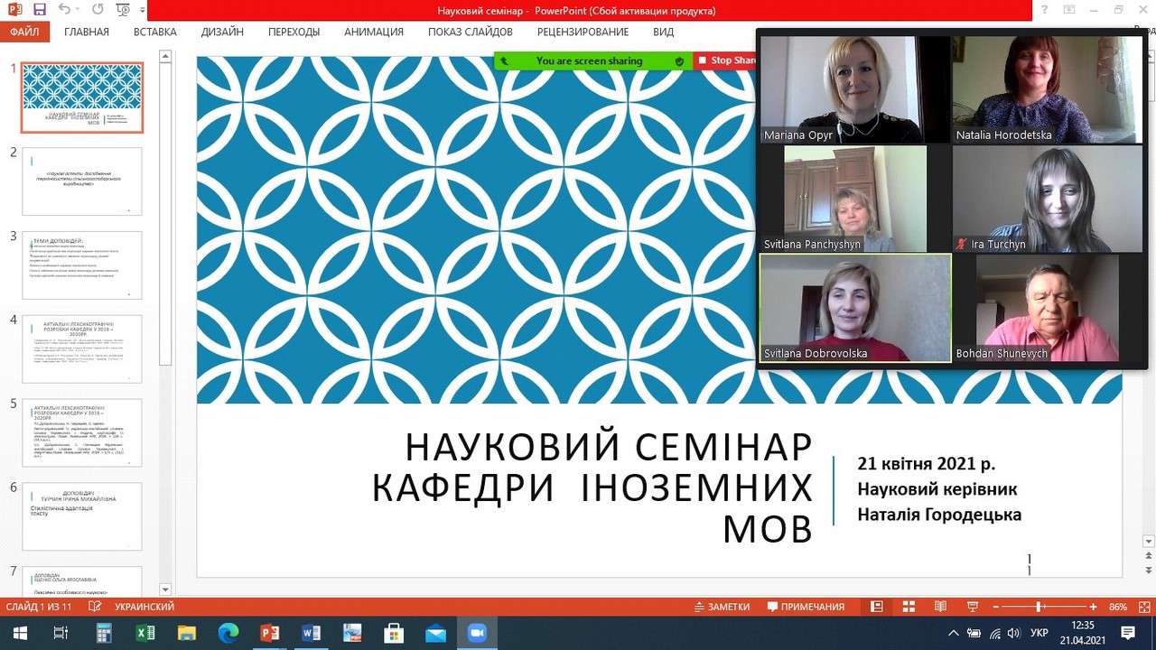1156x650 pixels.
Task: Toggle the ПРИМЕЧАНИЯ comments pane
Action: (806, 607)
